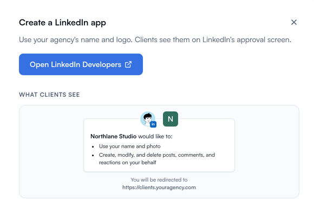Click the 'Use your agency's name and logo' description

click(155, 40)
